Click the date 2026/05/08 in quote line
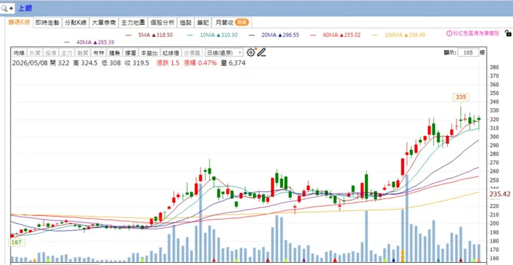The image size is (513, 265). pos(29,63)
